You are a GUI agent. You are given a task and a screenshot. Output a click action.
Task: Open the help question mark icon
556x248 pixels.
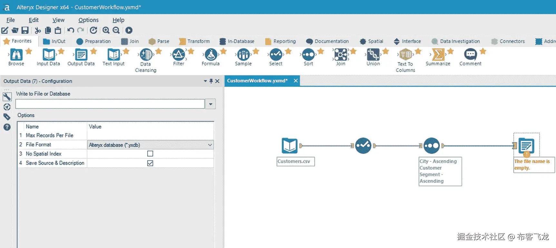[7, 127]
